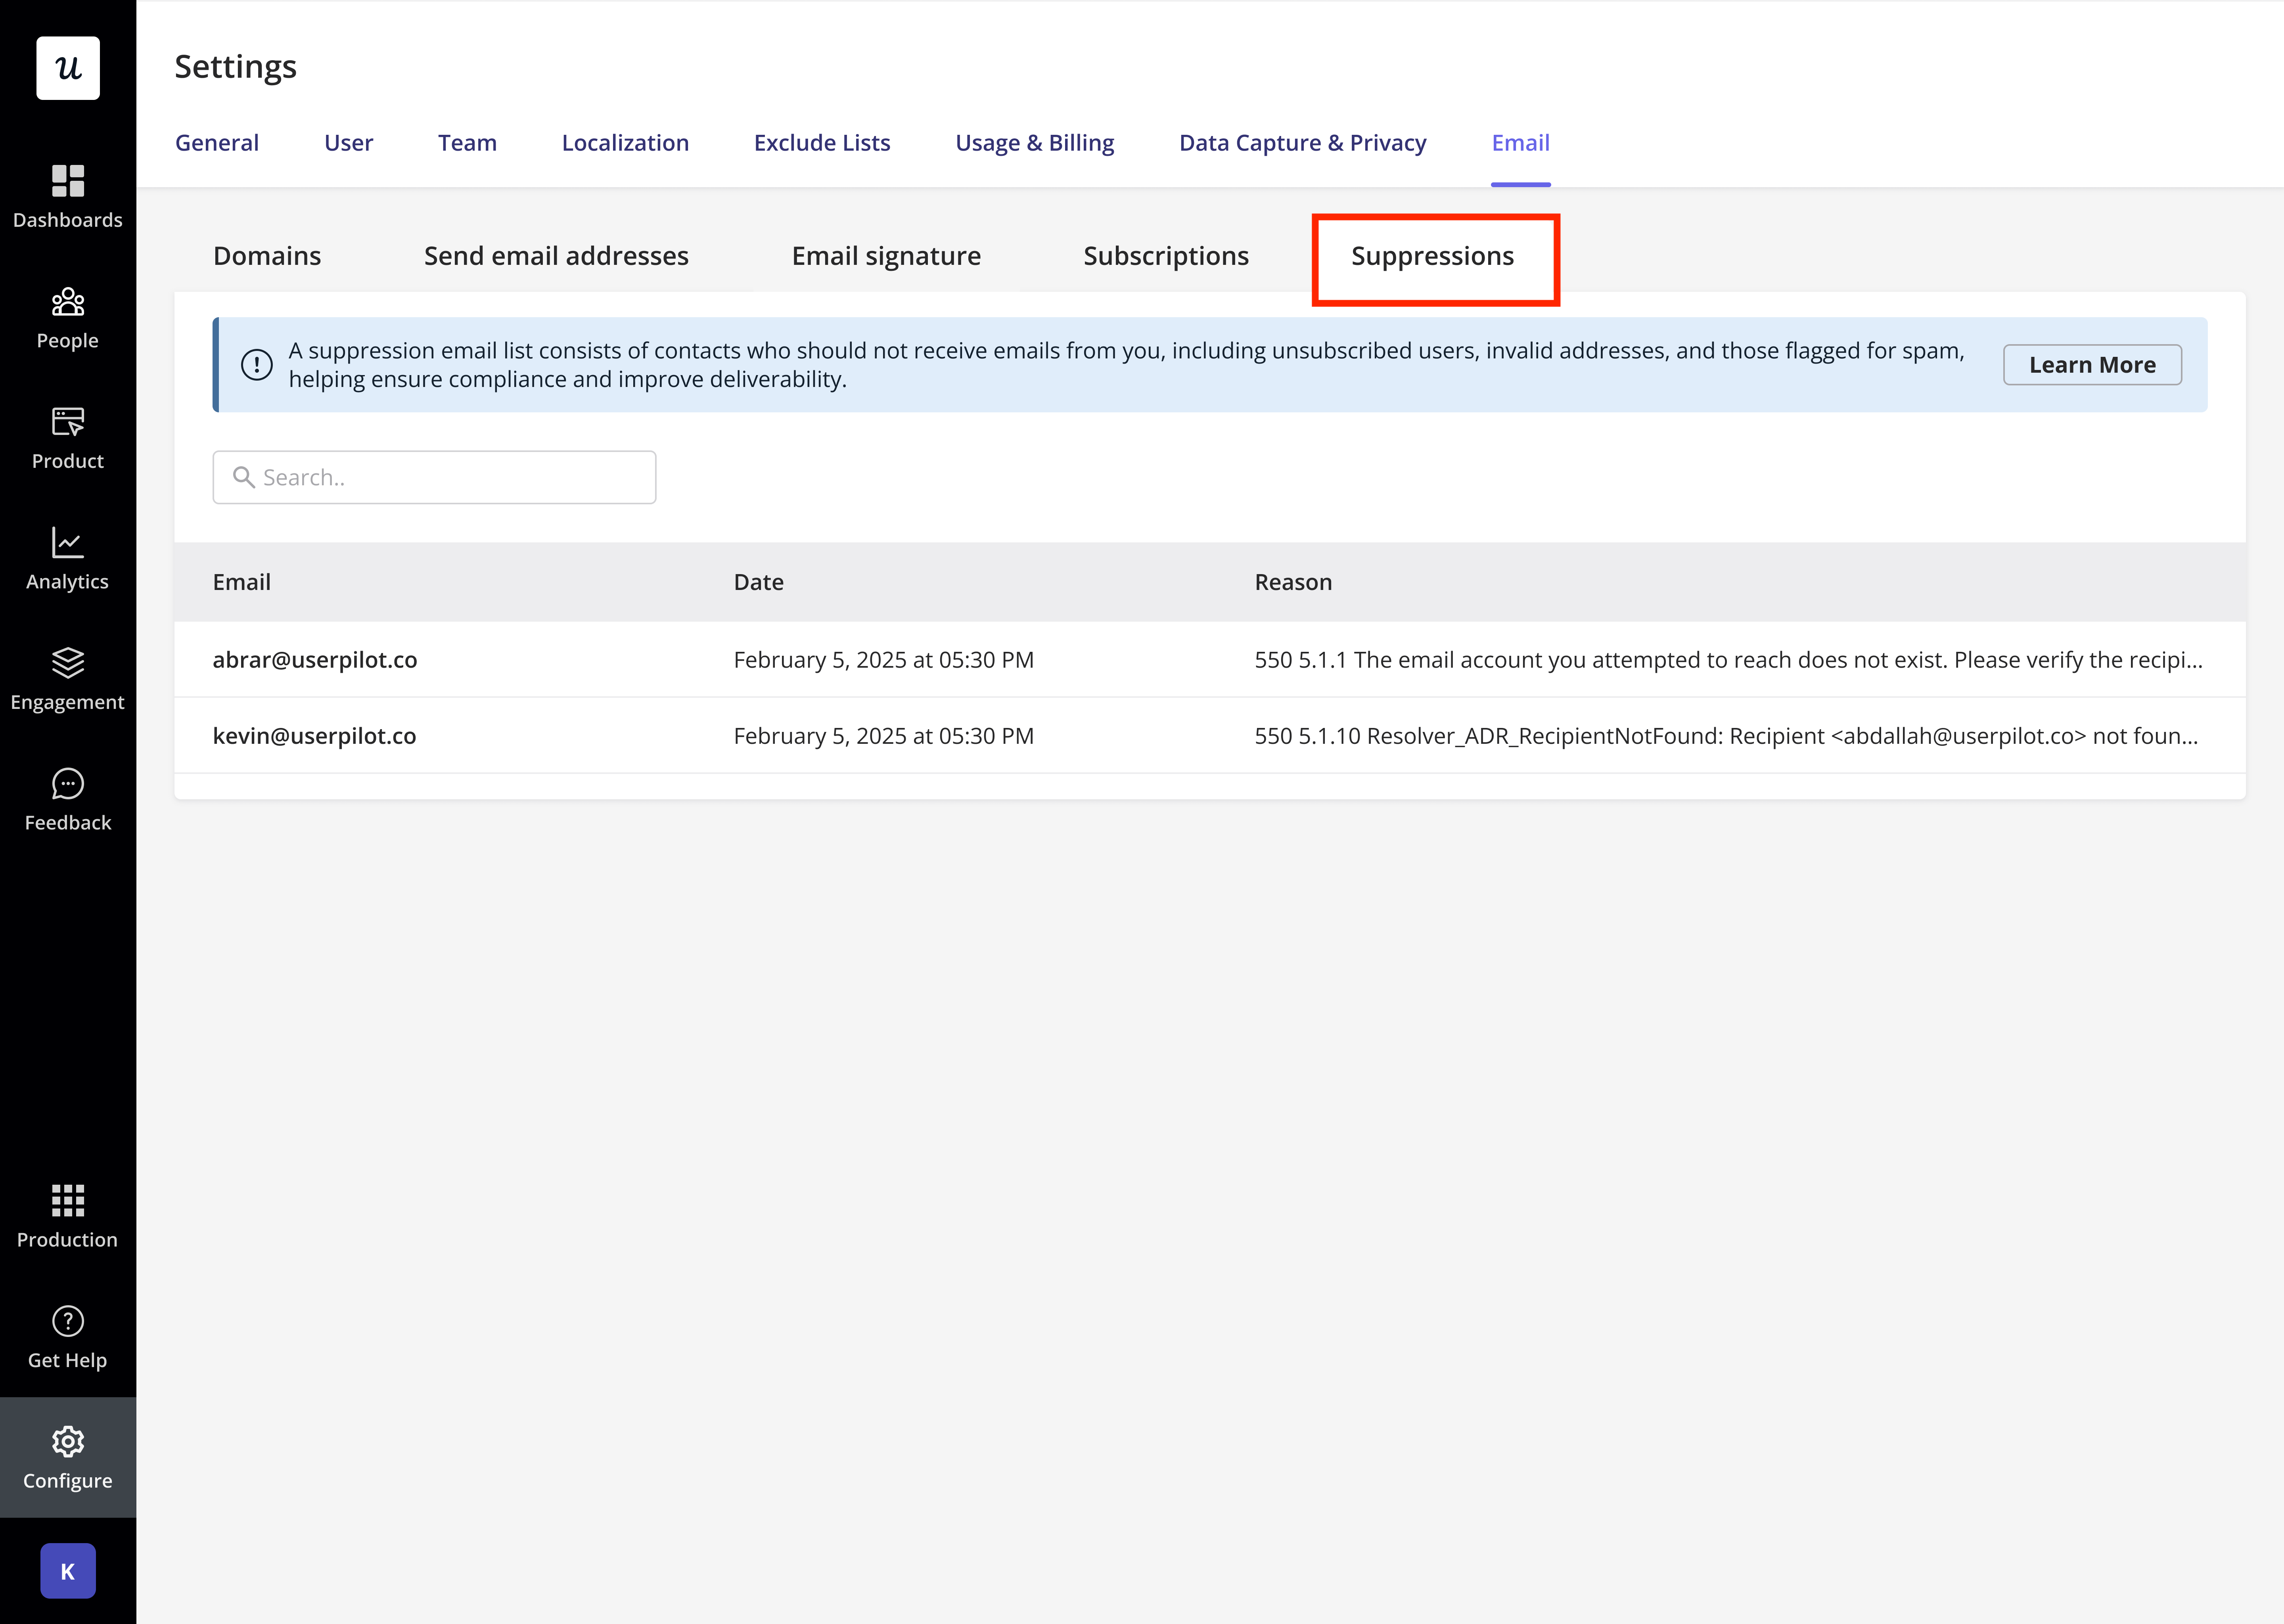
Task: Click the Reason column header
Action: (x=1294, y=582)
